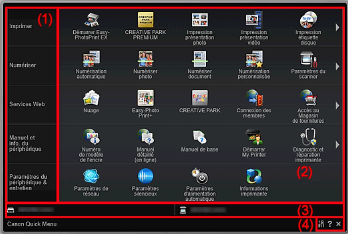Open Numérisation personnalisée
This screenshot has width=348, height=234.
click(254, 65)
